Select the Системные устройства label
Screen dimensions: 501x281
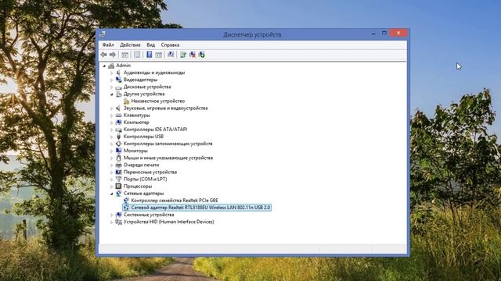(x=149, y=215)
